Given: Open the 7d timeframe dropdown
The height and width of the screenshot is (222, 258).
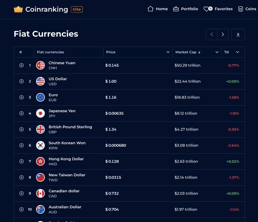Looking at the screenshot, I should [x=238, y=52].
